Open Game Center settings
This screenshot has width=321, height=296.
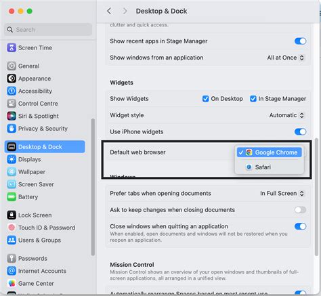[x=45, y=283]
